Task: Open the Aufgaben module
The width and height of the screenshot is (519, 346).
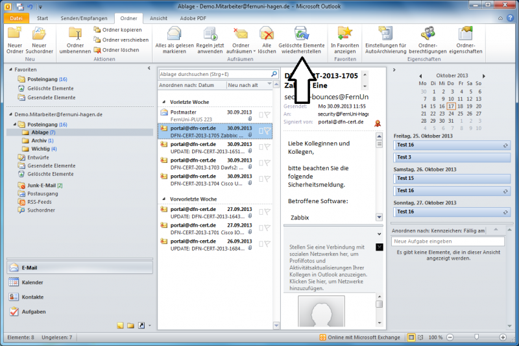Action: [x=79, y=312]
